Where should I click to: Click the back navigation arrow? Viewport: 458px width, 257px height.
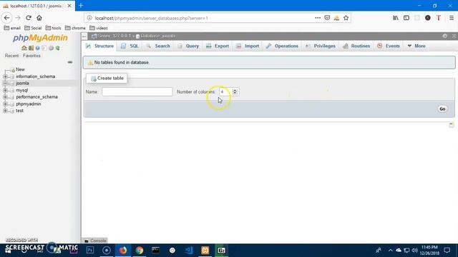(6, 18)
